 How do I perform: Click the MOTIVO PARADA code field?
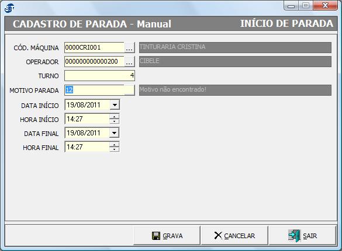(95, 90)
